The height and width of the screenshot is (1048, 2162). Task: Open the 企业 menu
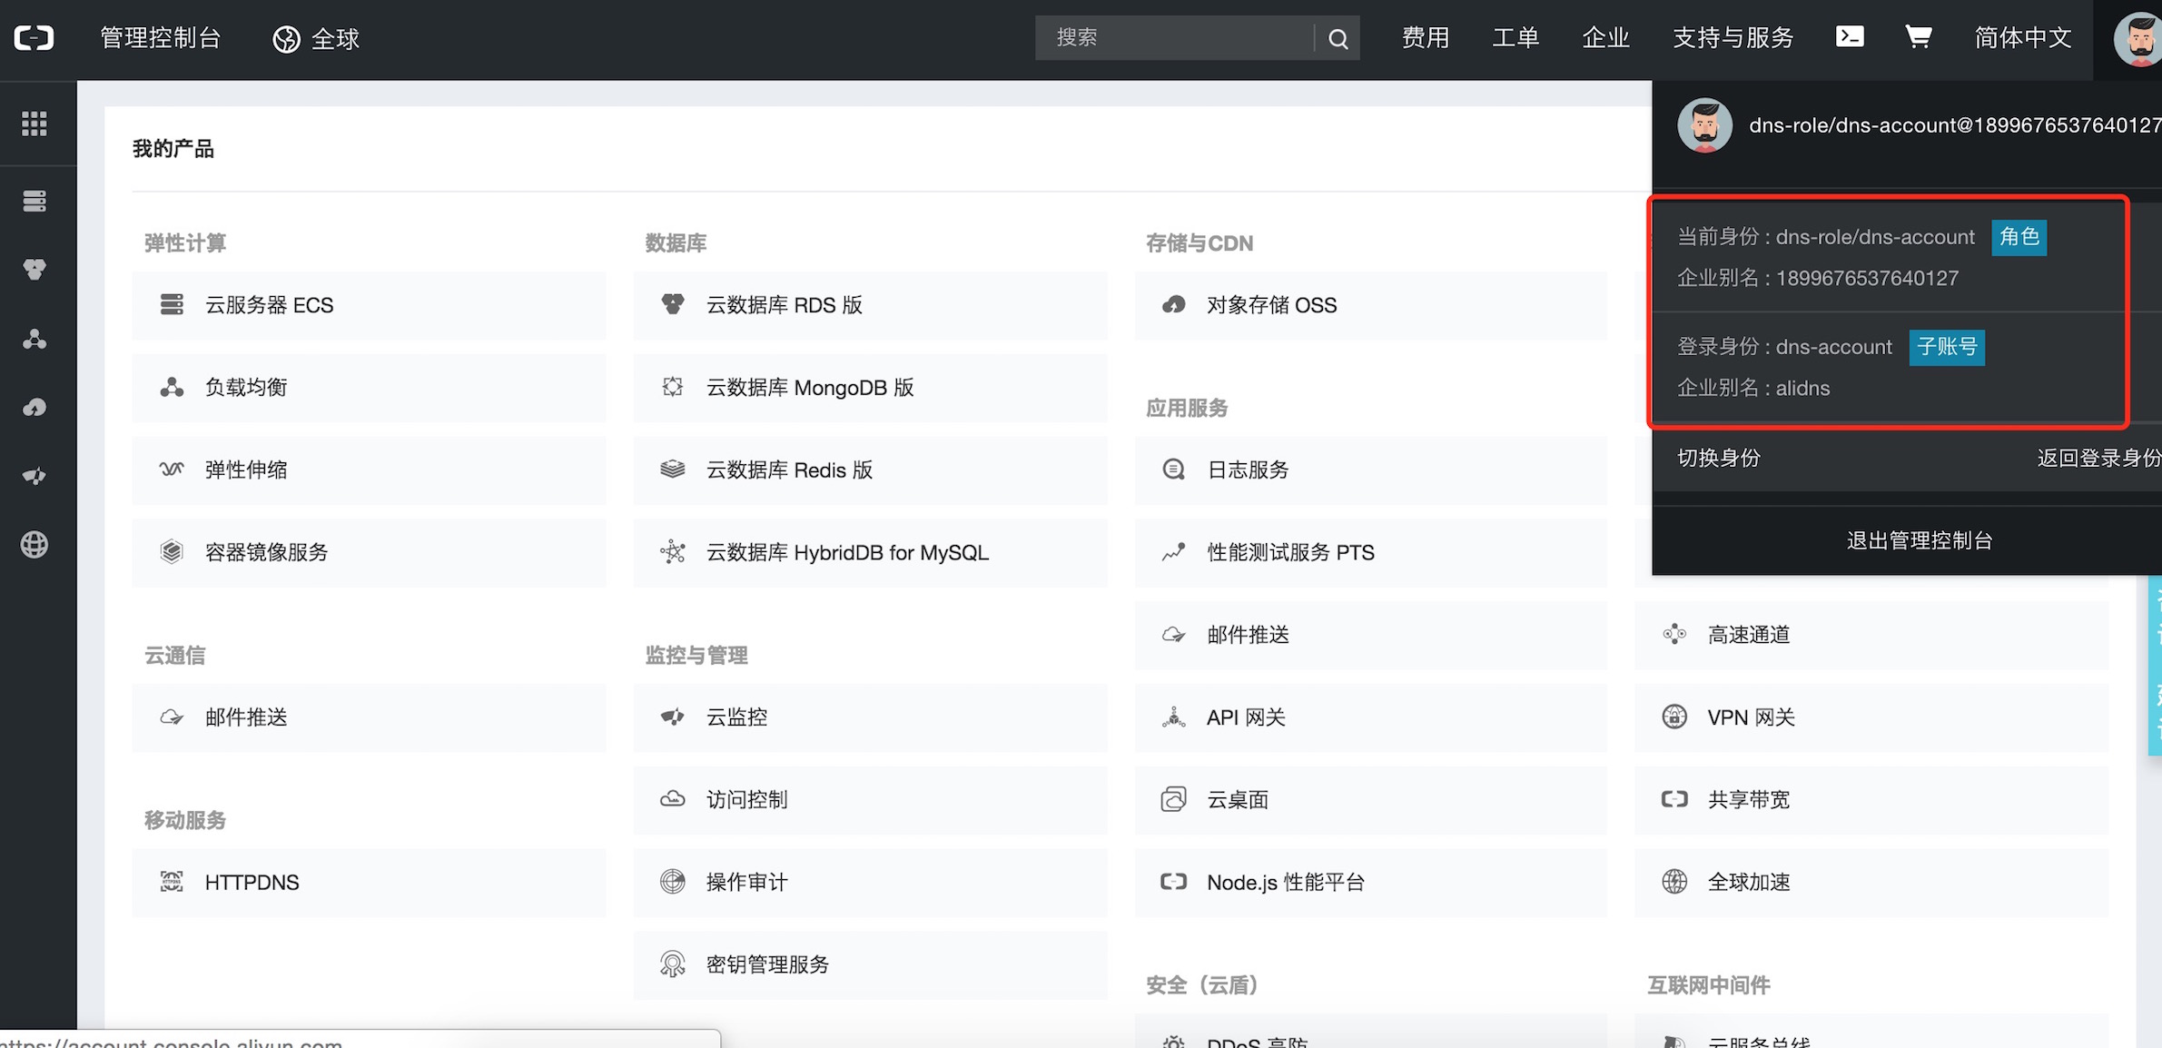(x=1605, y=38)
